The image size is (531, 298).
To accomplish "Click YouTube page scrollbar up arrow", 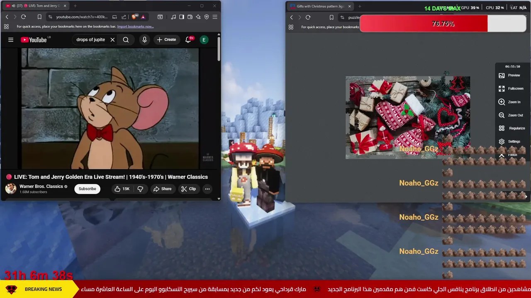I will (219, 35).
